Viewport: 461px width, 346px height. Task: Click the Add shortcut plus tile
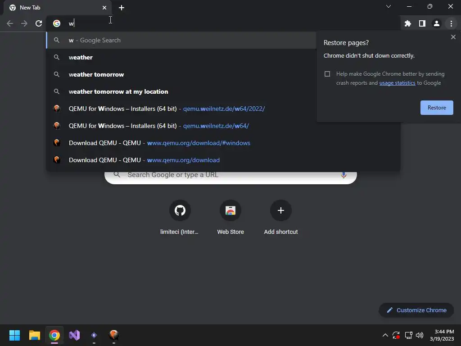[281, 218]
